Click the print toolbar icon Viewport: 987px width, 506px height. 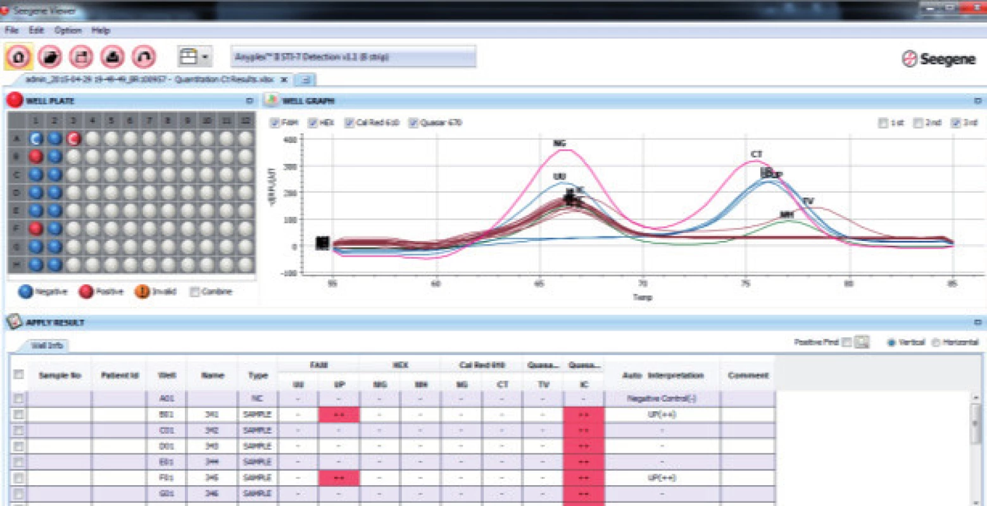coord(113,57)
